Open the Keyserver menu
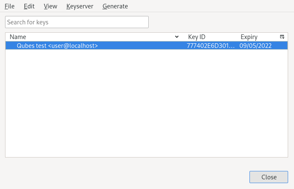This screenshot has width=294, height=189. pyautogui.click(x=80, y=6)
